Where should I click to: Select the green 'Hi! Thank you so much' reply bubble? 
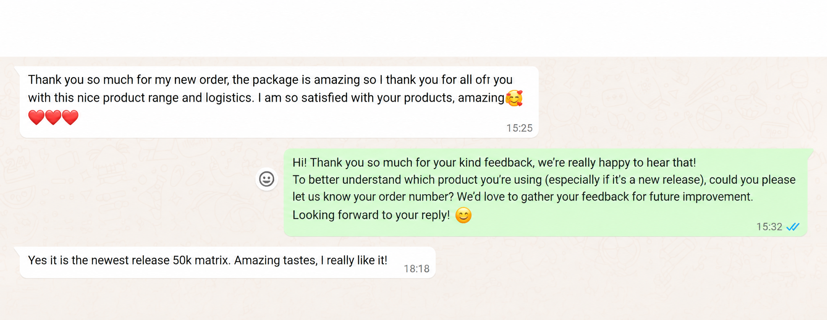[x=546, y=192]
